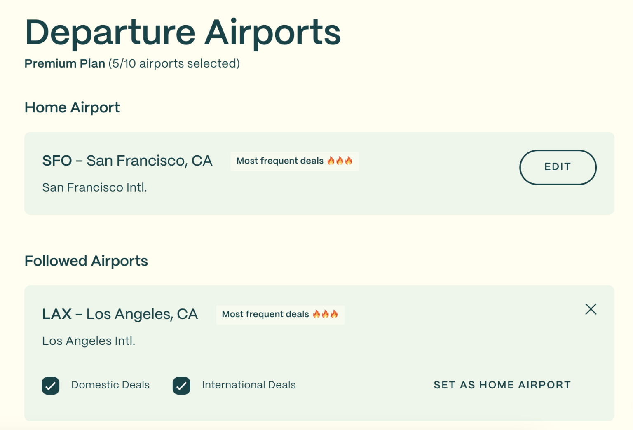Image resolution: width=633 pixels, height=430 pixels.
Task: Open the EDIT options for your home airport
Action: coord(558,167)
